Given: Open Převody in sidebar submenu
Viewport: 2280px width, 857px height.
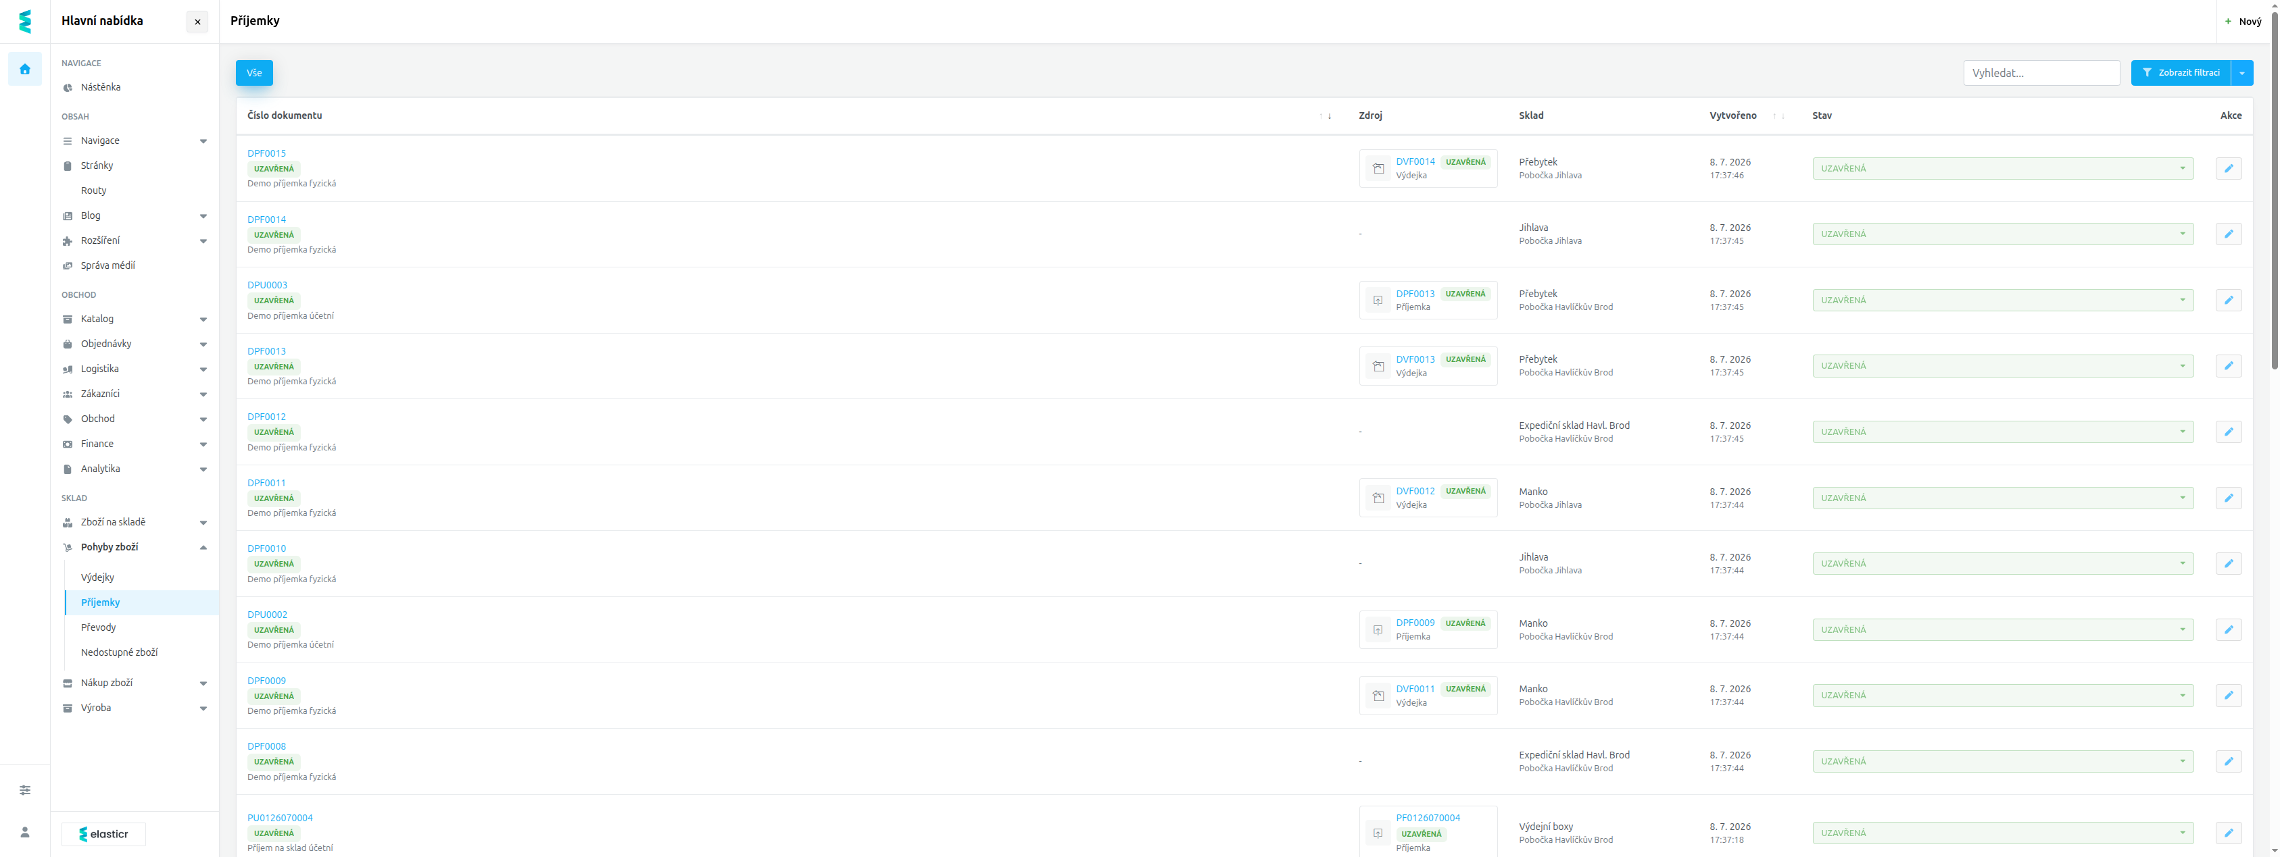Looking at the screenshot, I should click(x=98, y=627).
